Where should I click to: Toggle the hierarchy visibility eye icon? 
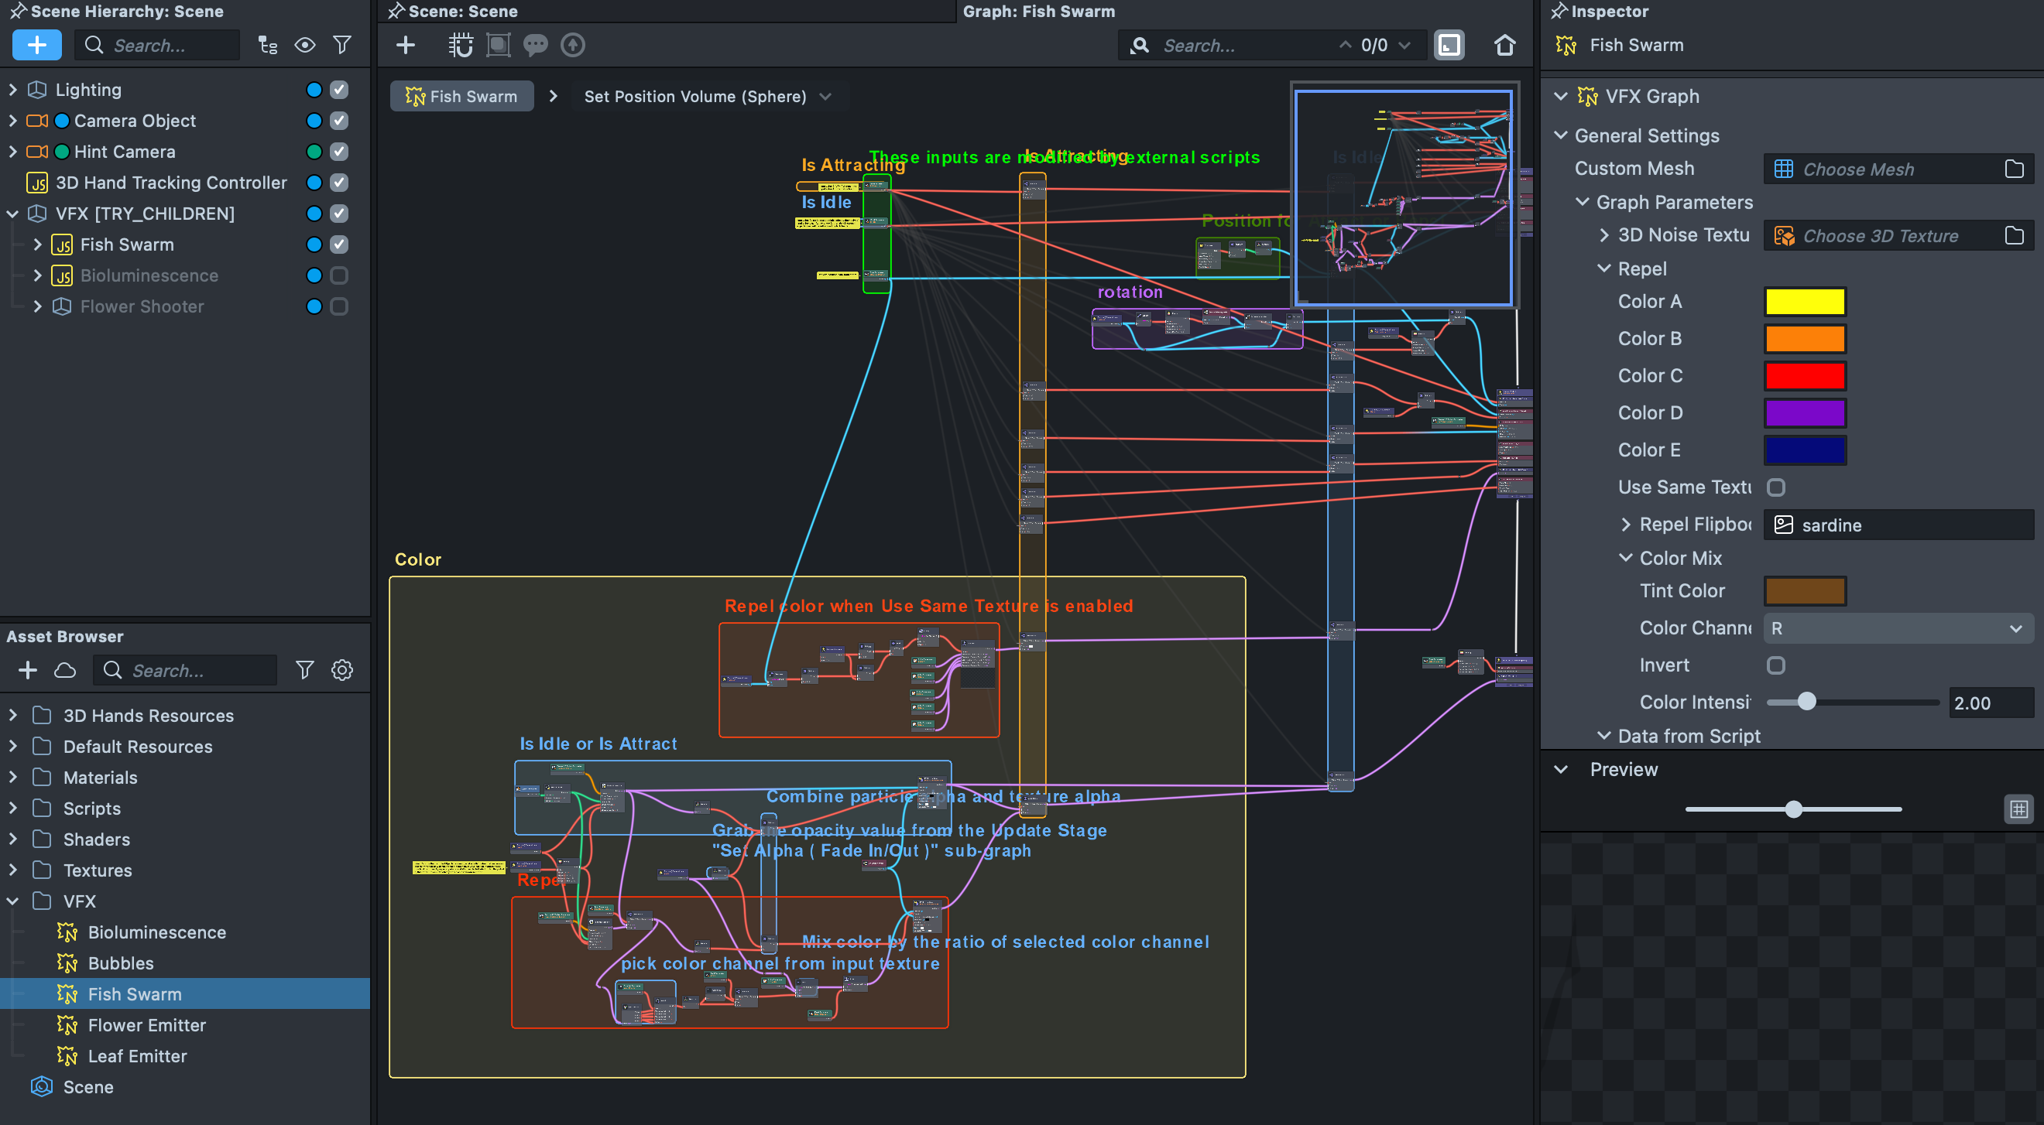305,45
